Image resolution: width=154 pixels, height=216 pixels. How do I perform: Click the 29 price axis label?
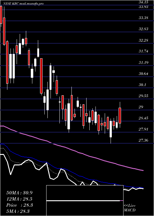pos(141,107)
